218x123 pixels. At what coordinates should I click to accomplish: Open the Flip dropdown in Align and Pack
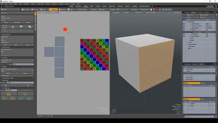click(6, 45)
